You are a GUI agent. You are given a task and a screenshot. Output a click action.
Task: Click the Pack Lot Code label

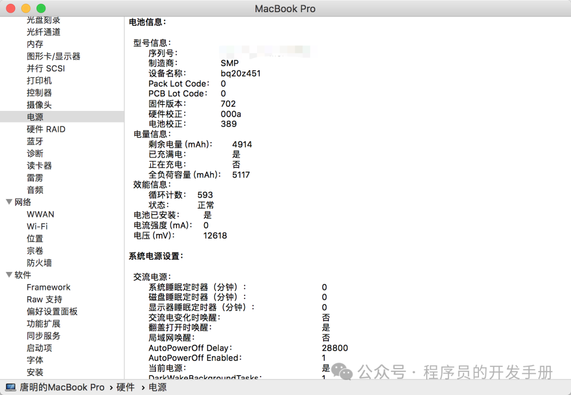(x=179, y=83)
